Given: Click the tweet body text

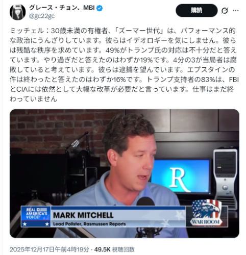Looking at the screenshot, I should click(x=124, y=65).
